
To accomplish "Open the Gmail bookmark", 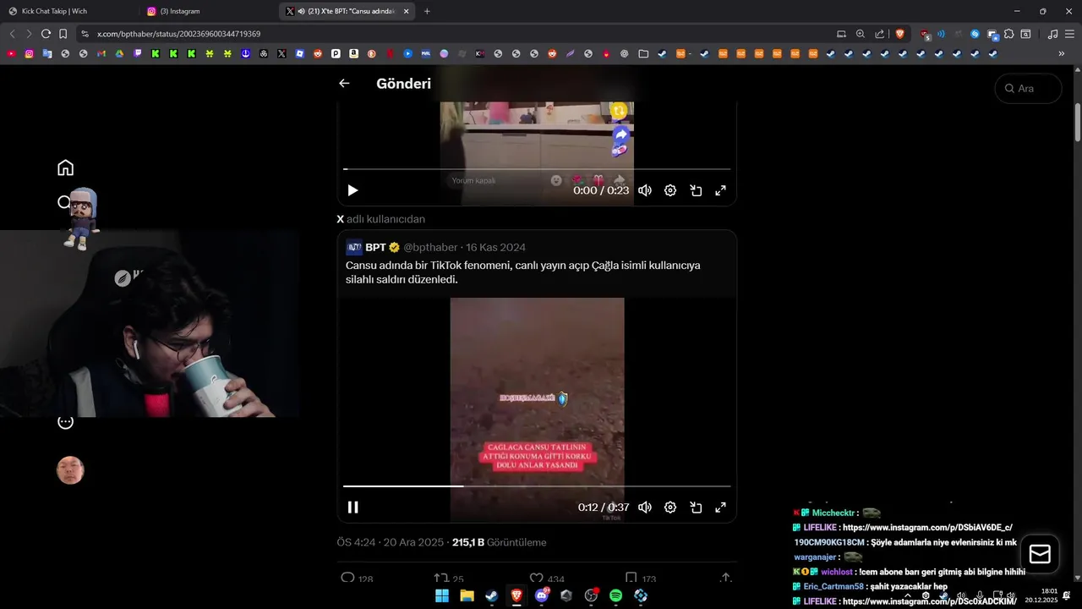I will tap(101, 53).
